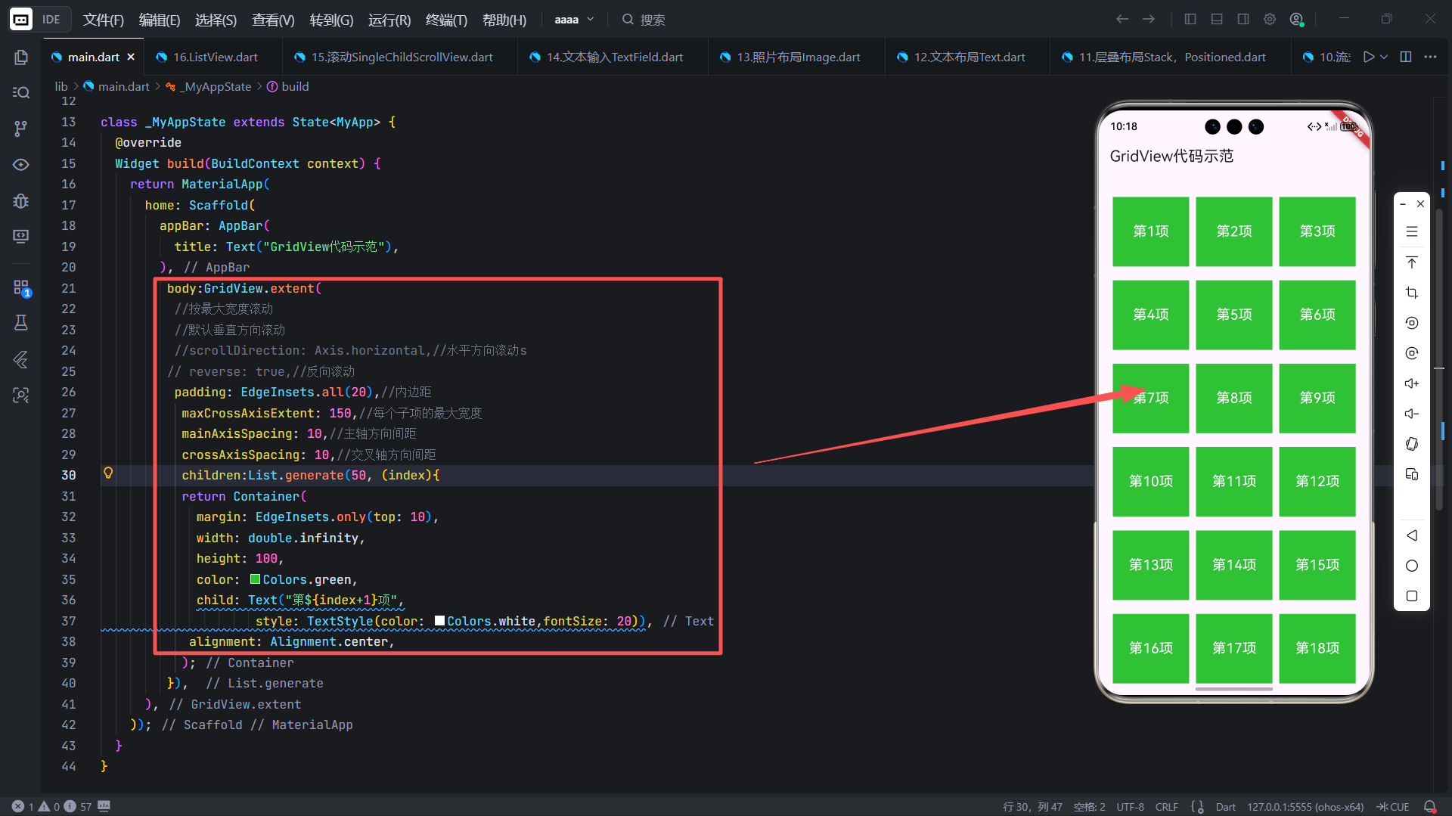Open the Run and Debug bug icon
This screenshot has width=1452, height=816.
point(21,200)
